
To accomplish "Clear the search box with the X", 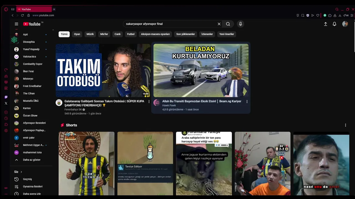I will (x=219, y=24).
